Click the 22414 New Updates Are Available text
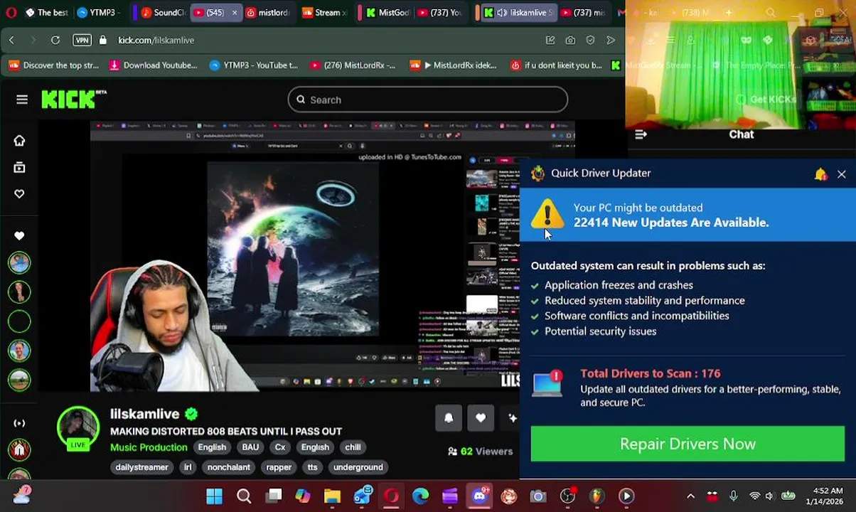Screen dimensions: 856x512 tap(671, 223)
